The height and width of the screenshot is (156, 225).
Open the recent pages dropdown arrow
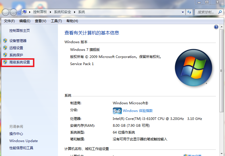[x=19, y=13]
